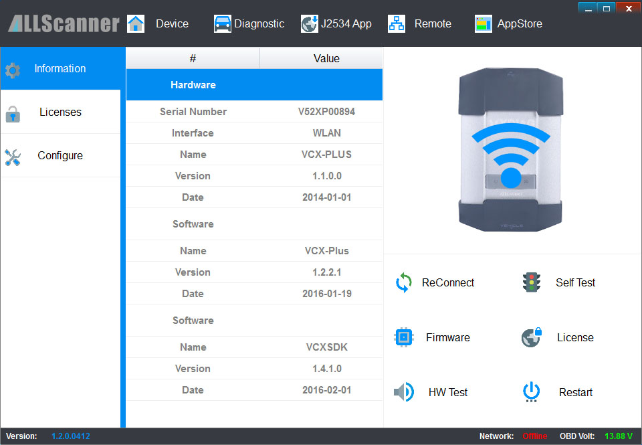Open the J2534 App tab label
Viewport: 642px width, 445px height.
click(346, 24)
